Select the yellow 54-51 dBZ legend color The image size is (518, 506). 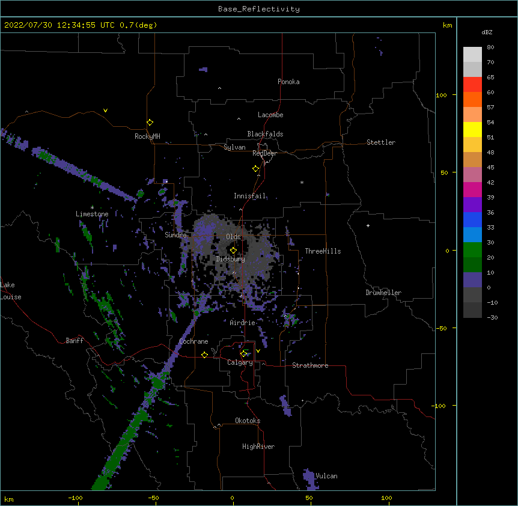(472, 129)
